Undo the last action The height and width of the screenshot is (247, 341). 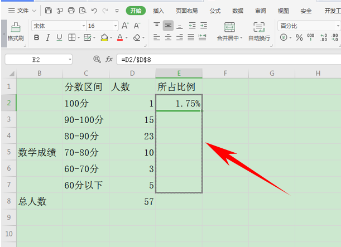click(94, 11)
